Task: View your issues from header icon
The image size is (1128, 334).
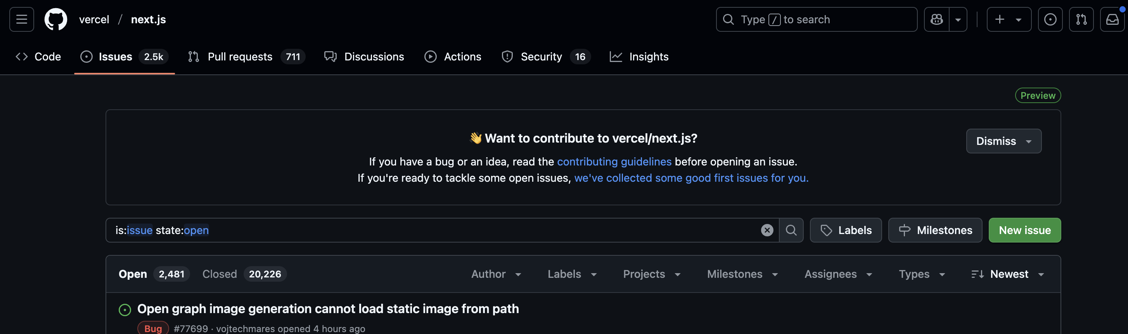Action: click(x=1050, y=19)
